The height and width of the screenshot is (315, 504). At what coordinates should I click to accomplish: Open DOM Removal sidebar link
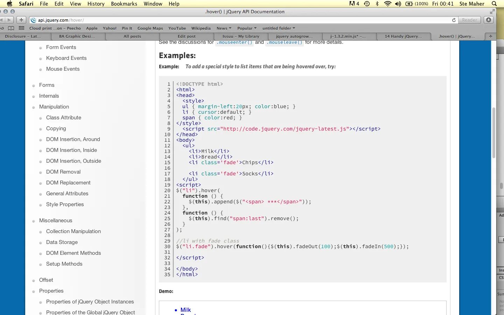pos(63,172)
